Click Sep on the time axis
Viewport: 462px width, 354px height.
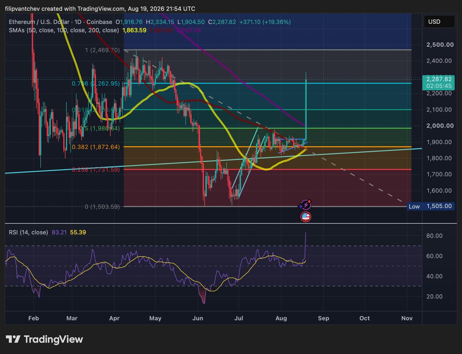coord(323,318)
